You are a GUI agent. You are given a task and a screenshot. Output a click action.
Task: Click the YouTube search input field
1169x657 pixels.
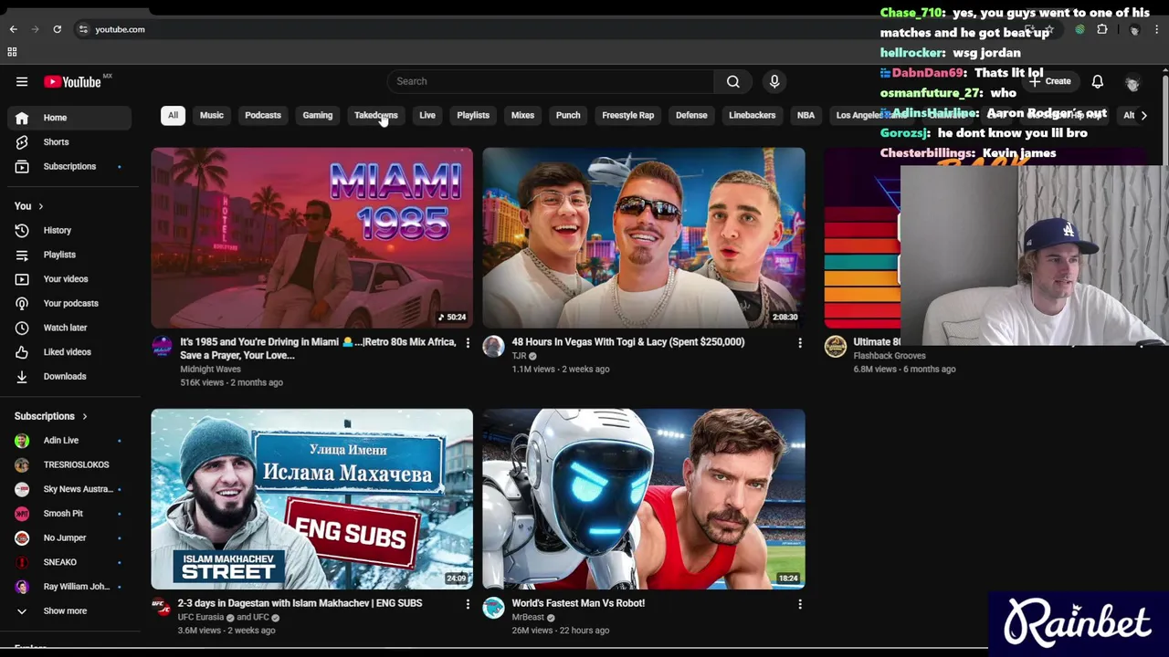(x=551, y=81)
